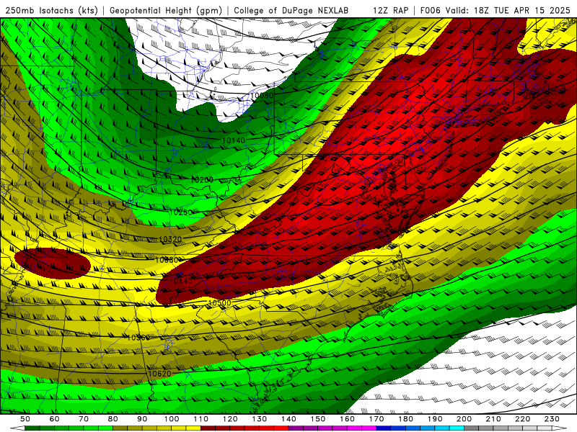Click the 140 value on the legend

[288, 419]
